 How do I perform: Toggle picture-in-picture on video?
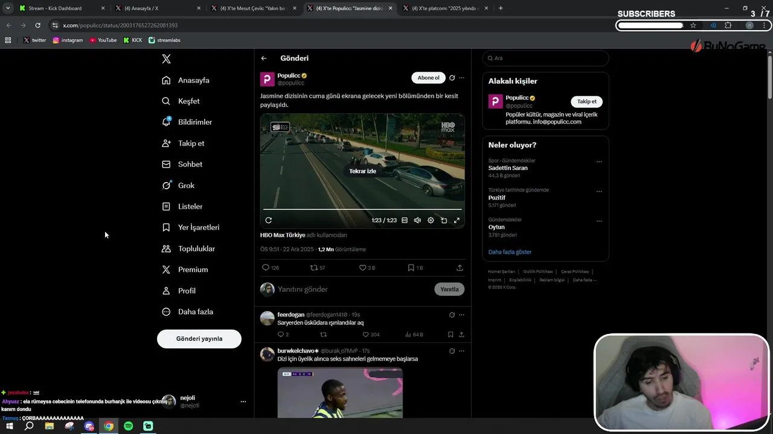point(444,221)
